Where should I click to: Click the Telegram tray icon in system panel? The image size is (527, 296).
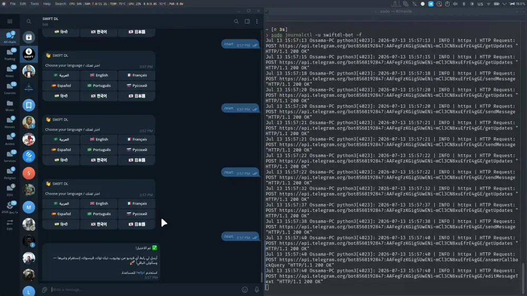pyautogui.click(x=431, y=4)
